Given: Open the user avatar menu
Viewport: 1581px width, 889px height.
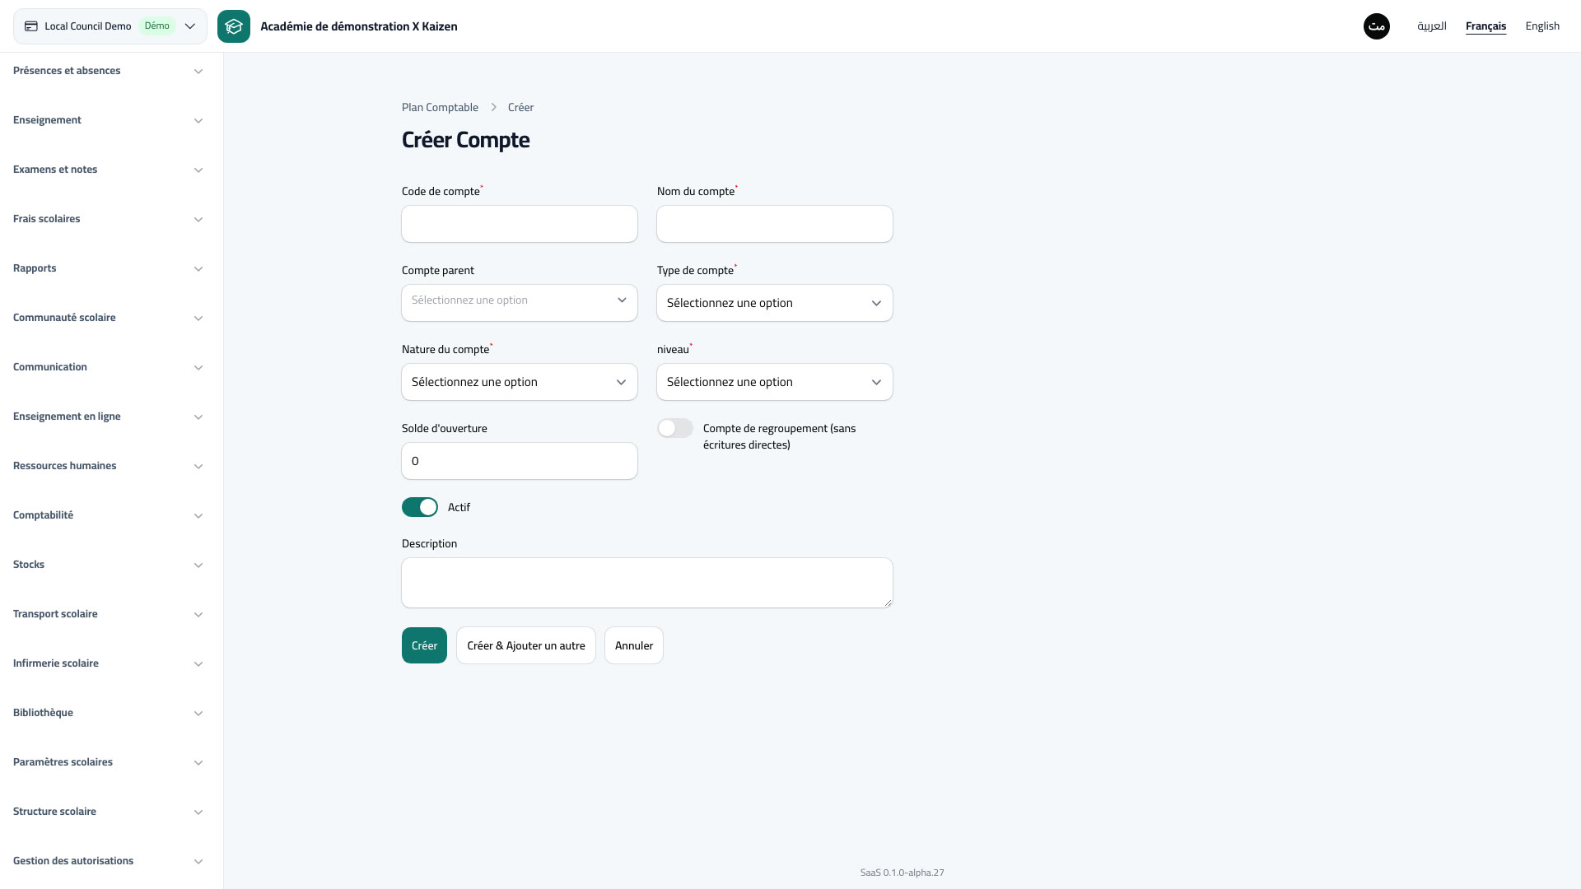Looking at the screenshot, I should click(x=1377, y=26).
